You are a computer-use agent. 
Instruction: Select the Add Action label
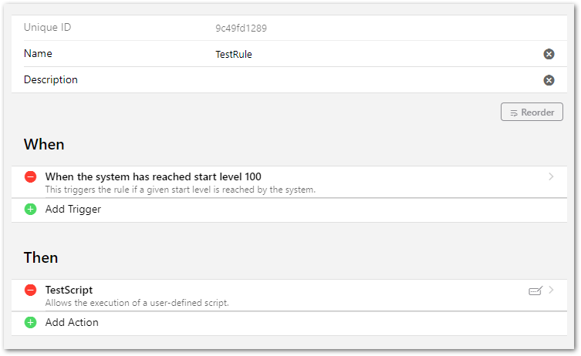72,322
